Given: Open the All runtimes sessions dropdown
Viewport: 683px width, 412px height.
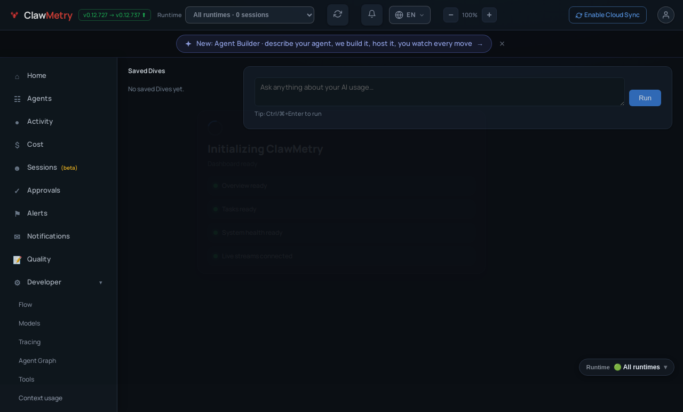Looking at the screenshot, I should coord(250,15).
